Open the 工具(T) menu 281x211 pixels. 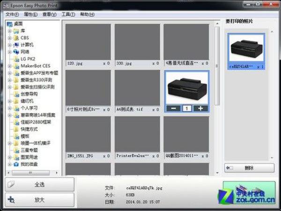(x=68, y=15)
